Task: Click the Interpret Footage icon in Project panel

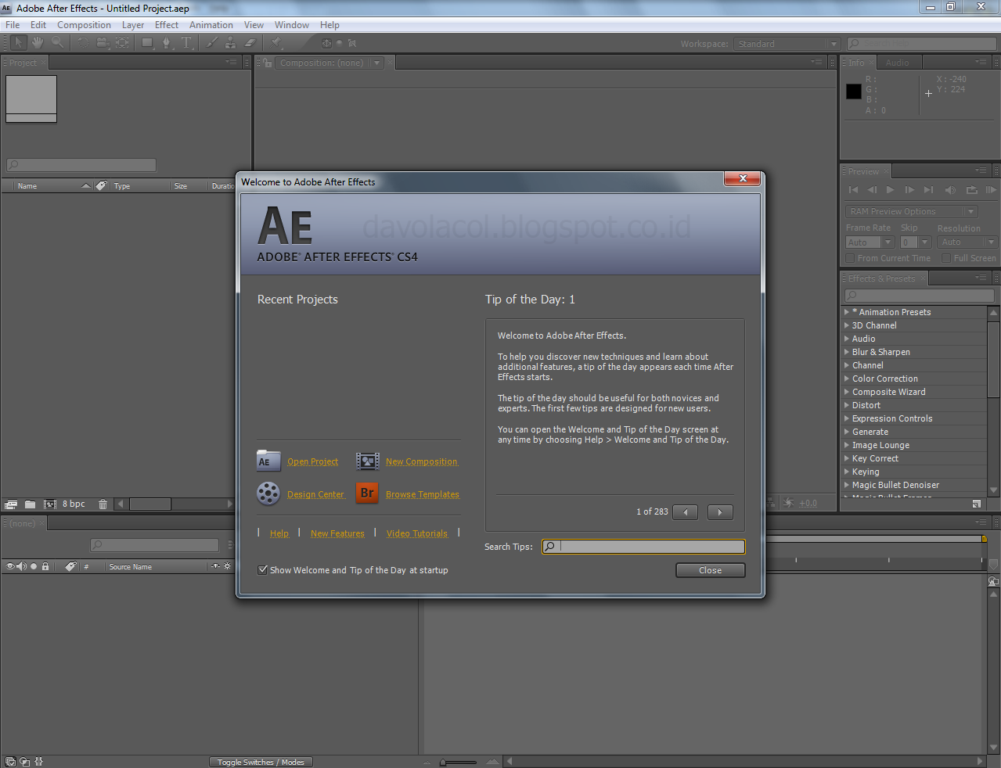Action: click(x=11, y=504)
